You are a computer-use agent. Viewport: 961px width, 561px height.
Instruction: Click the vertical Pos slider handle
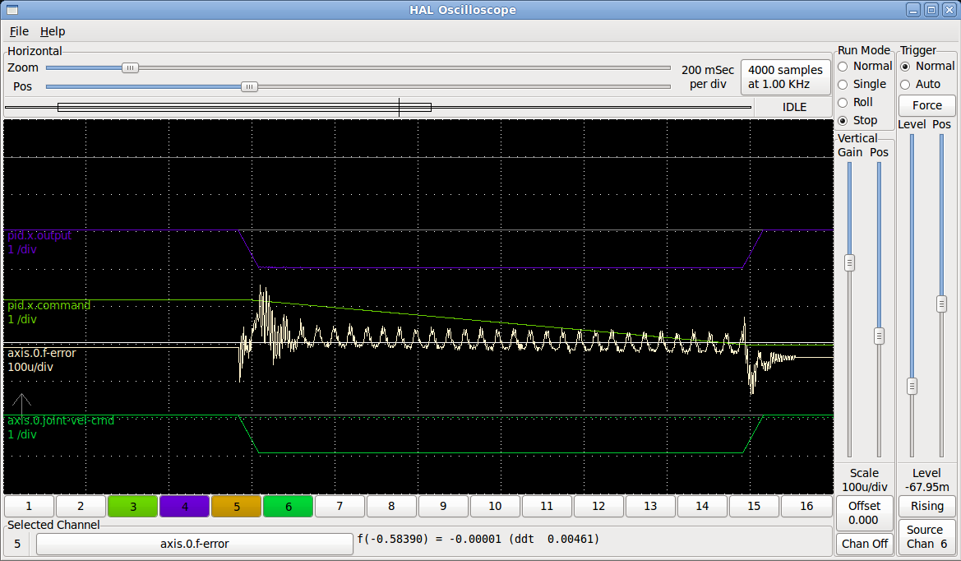tap(879, 336)
